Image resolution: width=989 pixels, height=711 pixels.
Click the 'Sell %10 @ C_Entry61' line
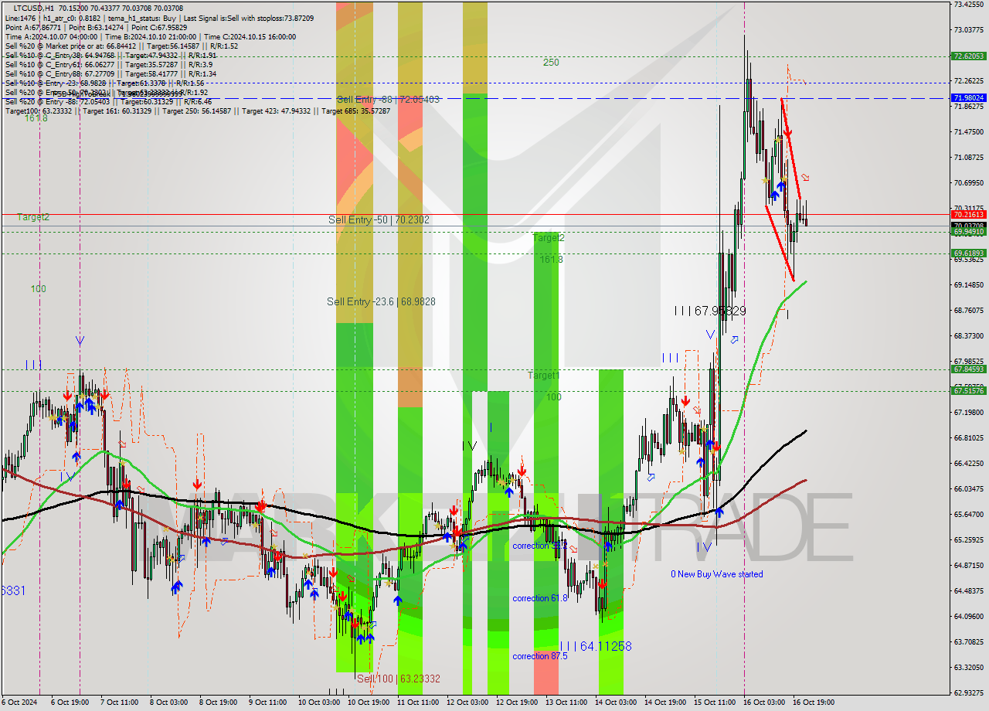tap(108, 64)
